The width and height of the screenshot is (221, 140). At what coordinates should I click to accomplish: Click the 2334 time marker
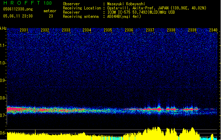click(x=87, y=30)
